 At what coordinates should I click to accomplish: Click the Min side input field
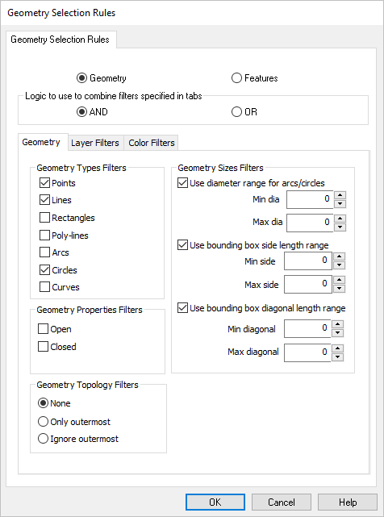tap(308, 261)
